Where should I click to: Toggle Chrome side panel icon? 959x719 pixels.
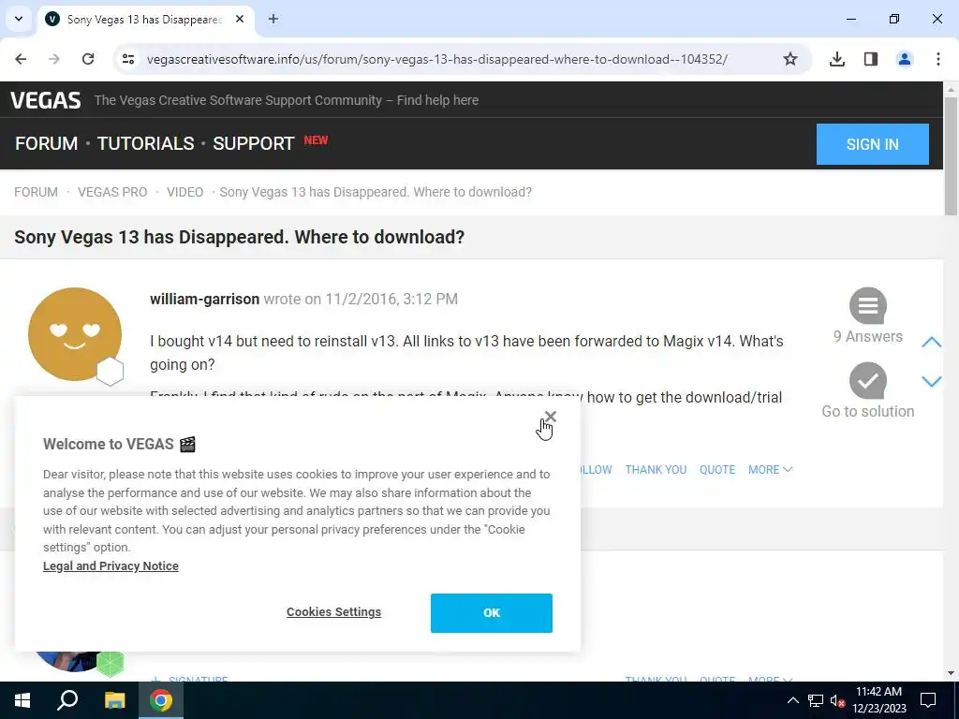pos(870,59)
